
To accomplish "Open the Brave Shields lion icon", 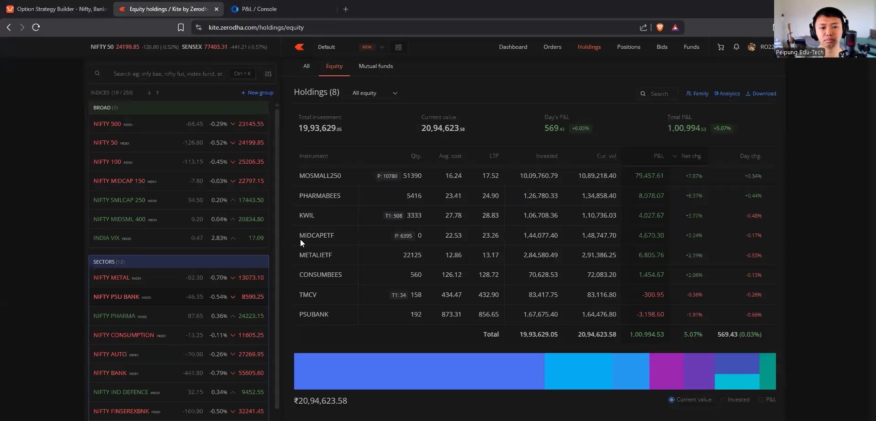I will pos(660,27).
